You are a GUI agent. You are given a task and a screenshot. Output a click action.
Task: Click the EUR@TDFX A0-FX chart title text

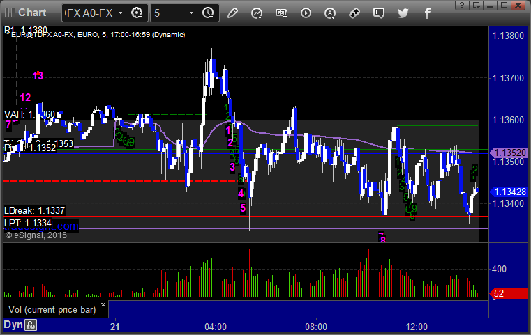pyautogui.click(x=98, y=35)
